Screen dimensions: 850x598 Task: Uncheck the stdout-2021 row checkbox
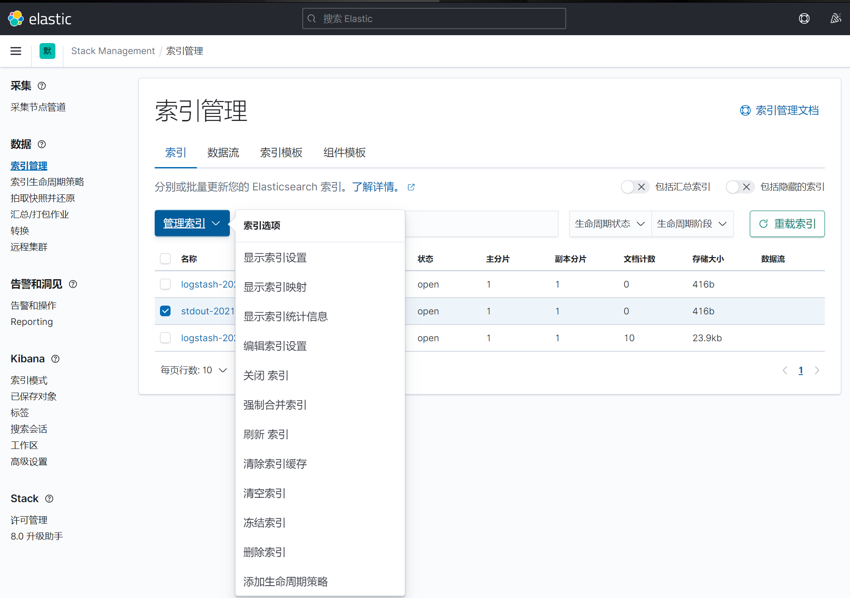click(x=165, y=311)
